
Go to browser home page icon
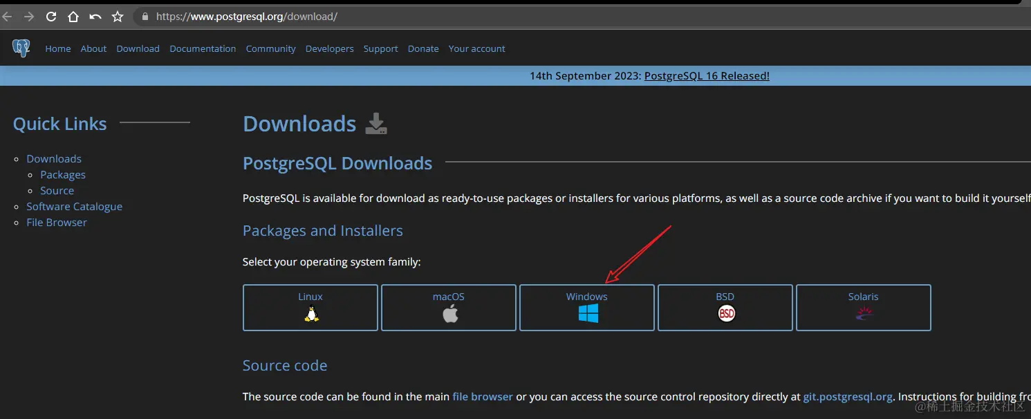[x=73, y=17]
